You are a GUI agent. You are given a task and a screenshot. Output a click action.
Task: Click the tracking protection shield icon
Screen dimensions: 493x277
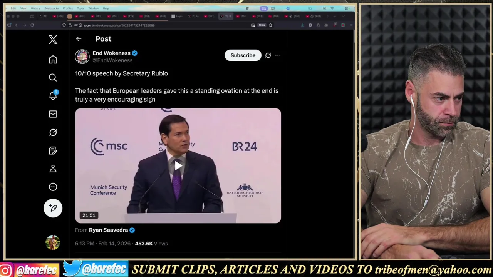[x=64, y=25]
